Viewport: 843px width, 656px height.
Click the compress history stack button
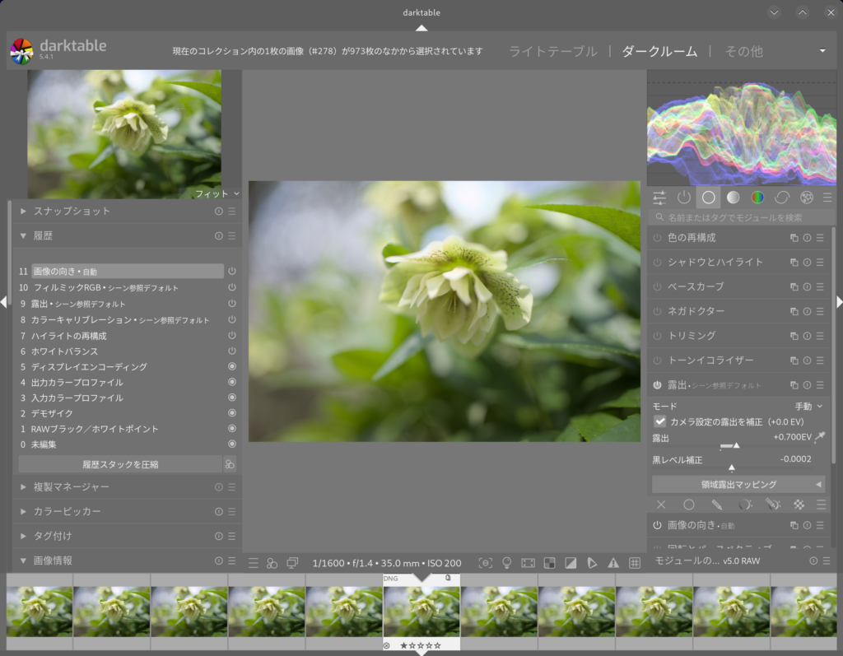coord(120,464)
